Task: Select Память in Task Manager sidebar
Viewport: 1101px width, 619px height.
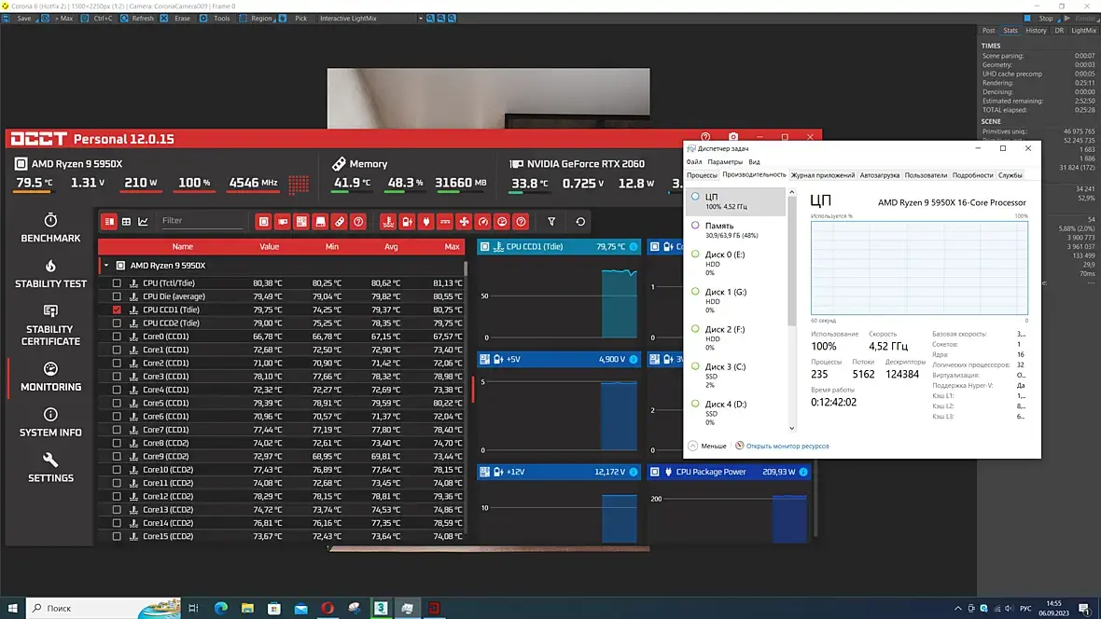Action: (x=736, y=229)
